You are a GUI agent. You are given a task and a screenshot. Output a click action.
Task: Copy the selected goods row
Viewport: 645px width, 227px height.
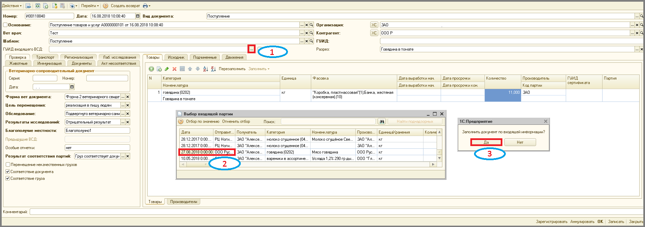point(159,69)
